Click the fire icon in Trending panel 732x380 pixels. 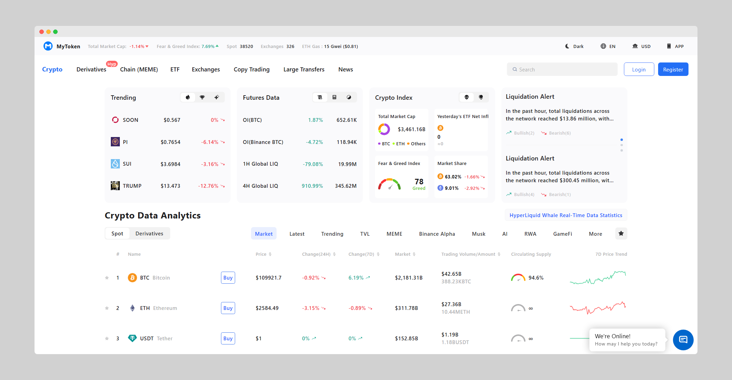(188, 97)
